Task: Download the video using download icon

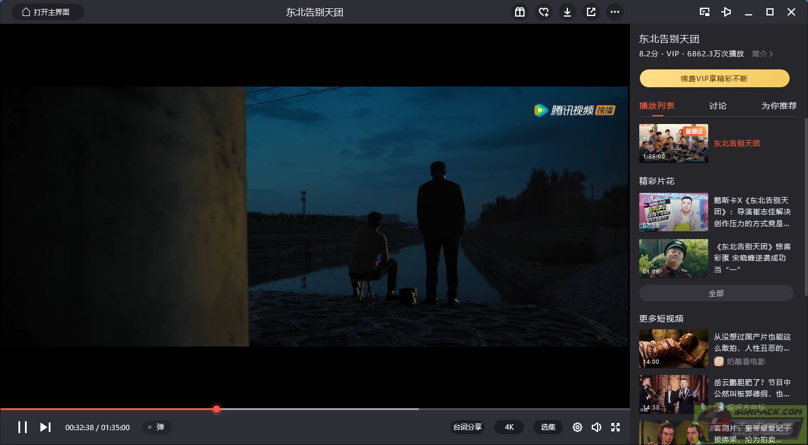Action: (567, 12)
